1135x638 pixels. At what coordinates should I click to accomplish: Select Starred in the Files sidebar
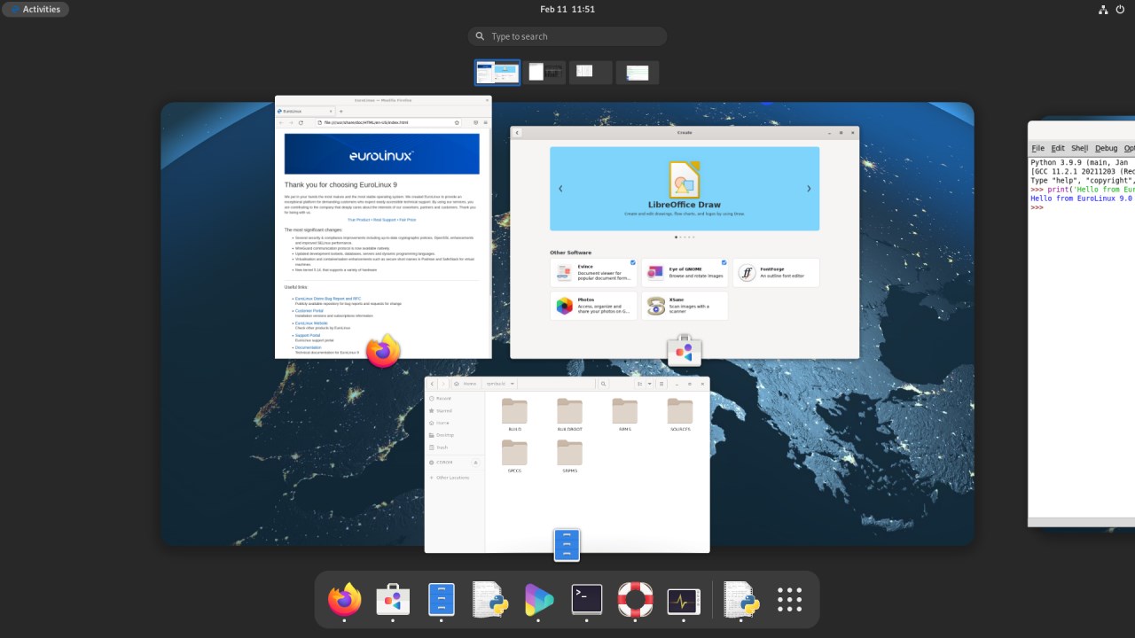click(455, 410)
